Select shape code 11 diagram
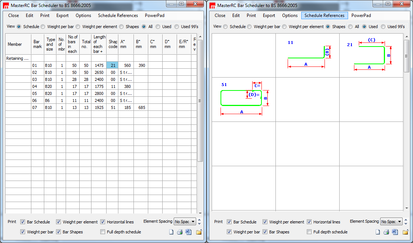 pos(308,55)
